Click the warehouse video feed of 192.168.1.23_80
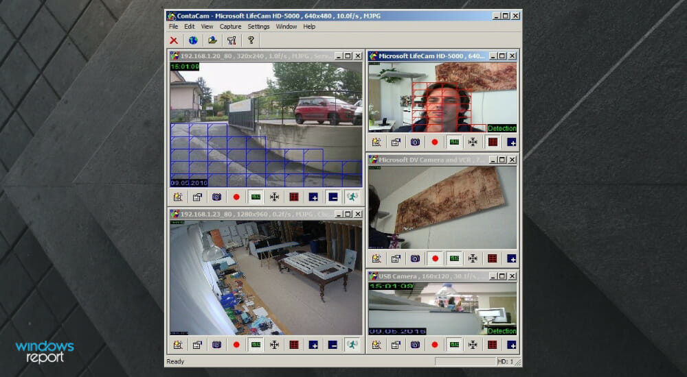Screen dimensions: 687x377 pyautogui.click(x=266, y=278)
